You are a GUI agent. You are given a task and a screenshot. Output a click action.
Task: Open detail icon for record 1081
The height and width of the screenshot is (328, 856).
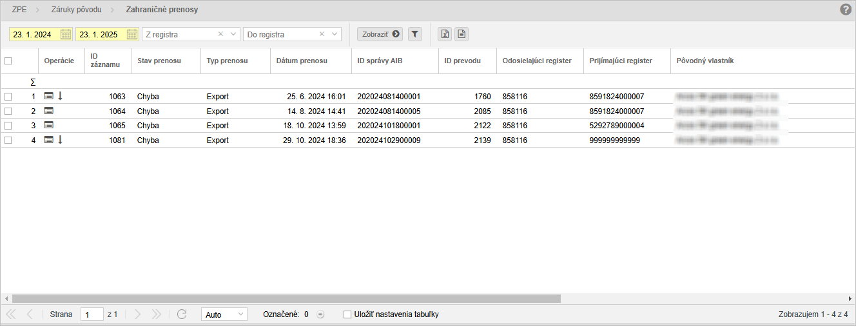click(x=49, y=140)
